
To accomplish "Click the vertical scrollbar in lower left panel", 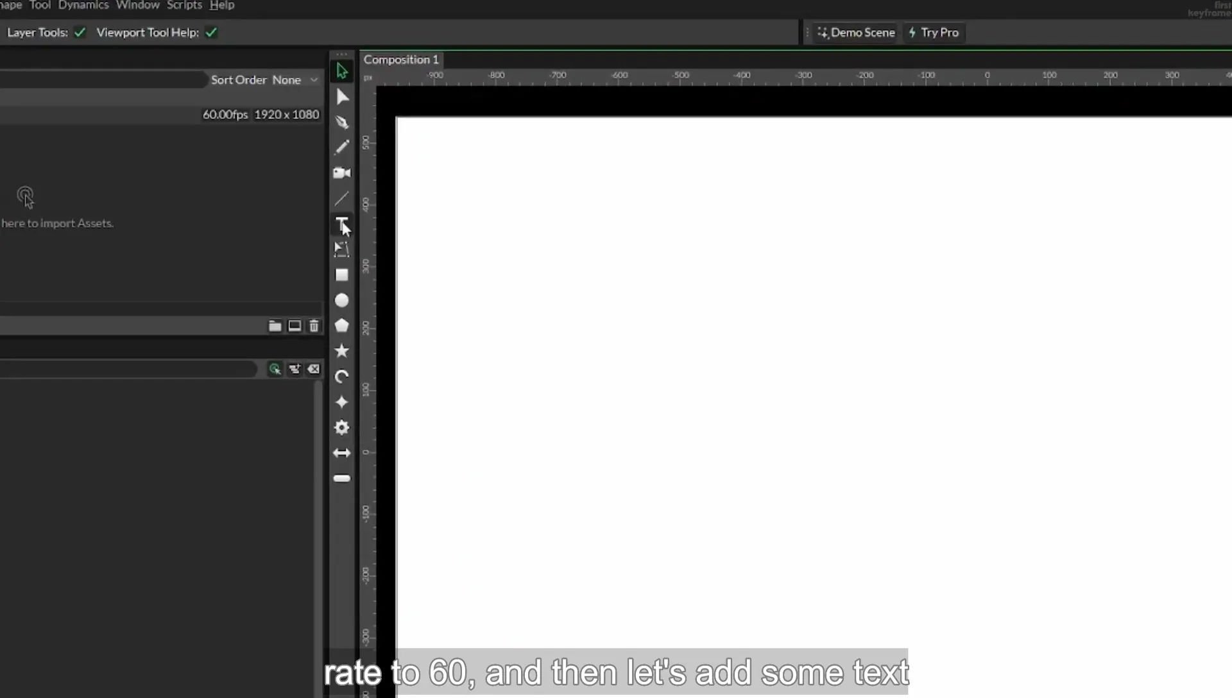I will (318, 539).
